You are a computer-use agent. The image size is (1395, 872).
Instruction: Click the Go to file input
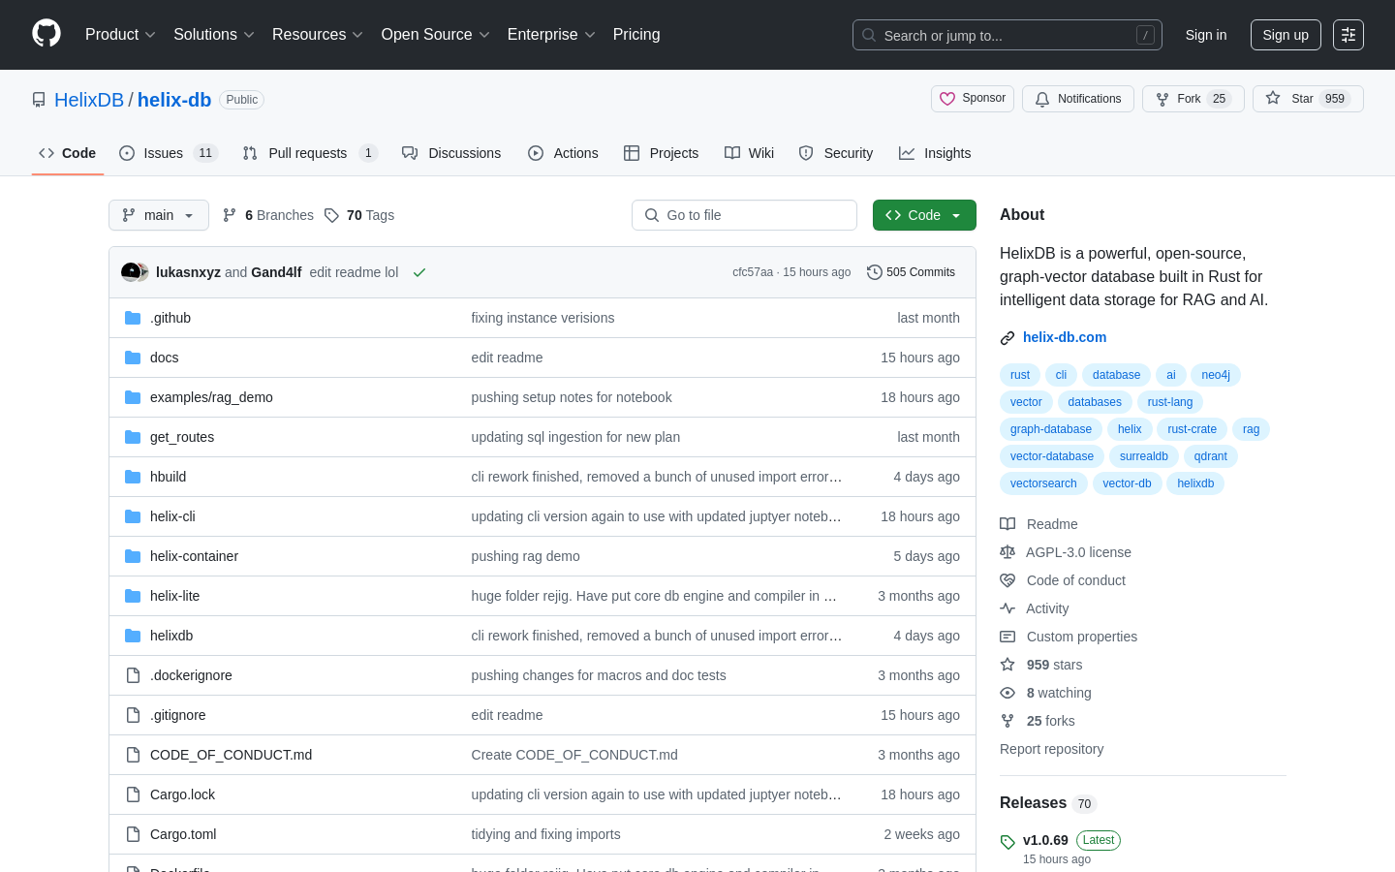pos(744,215)
